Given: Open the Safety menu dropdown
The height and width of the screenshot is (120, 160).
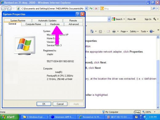Looking at the screenshot, I should (x=134, y=31).
